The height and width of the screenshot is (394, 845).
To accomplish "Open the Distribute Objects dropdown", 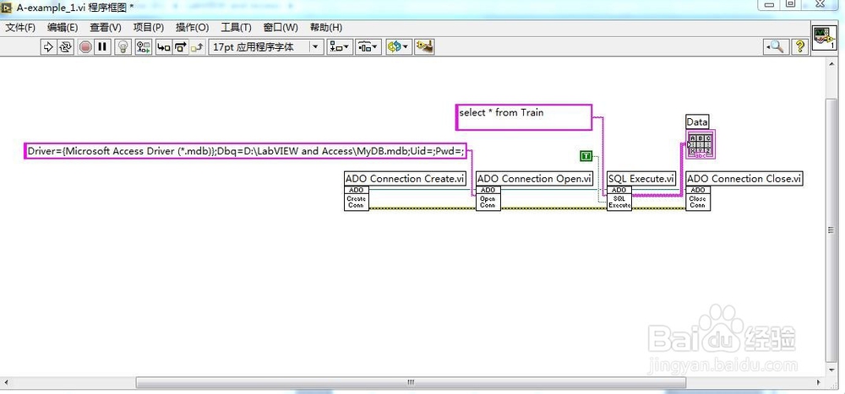I will coord(368,47).
